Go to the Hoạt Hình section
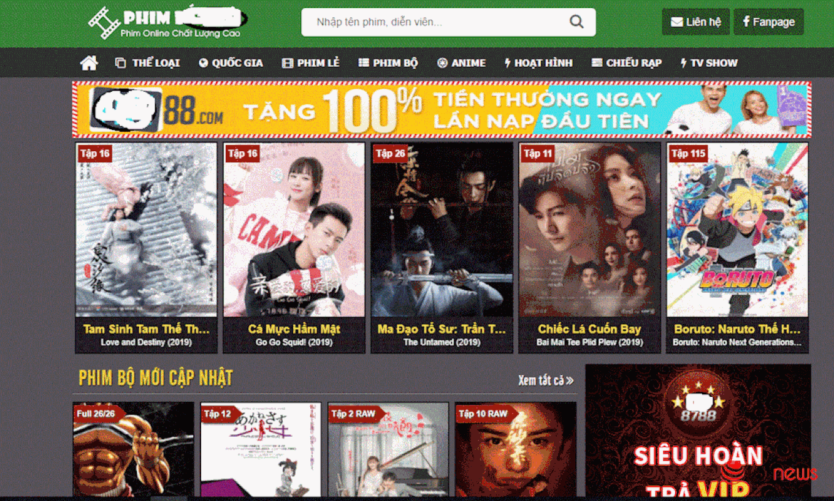 coord(538,63)
